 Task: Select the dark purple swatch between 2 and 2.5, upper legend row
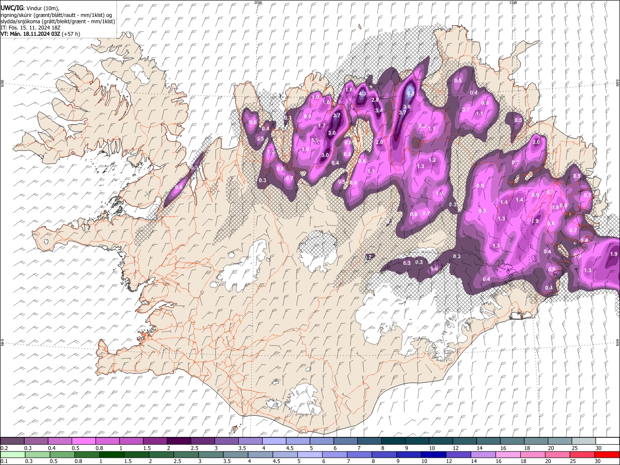(x=179, y=441)
